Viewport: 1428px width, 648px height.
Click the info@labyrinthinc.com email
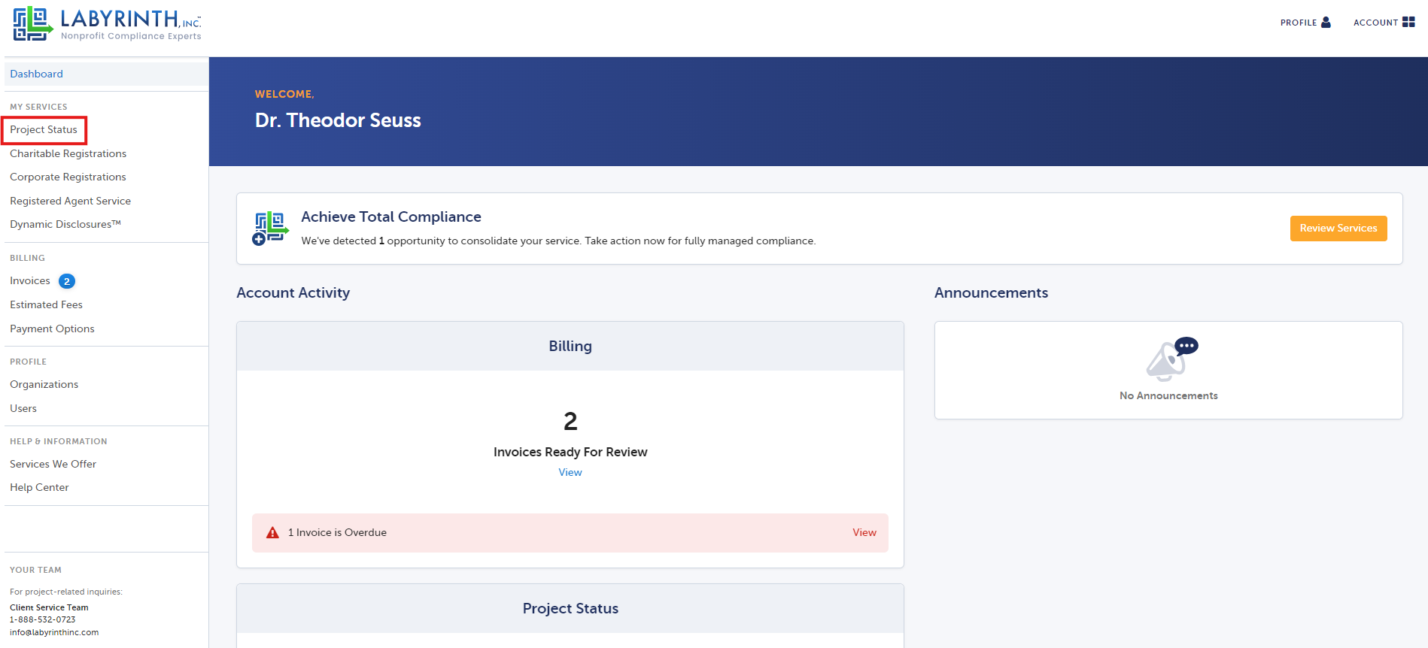pos(54,632)
